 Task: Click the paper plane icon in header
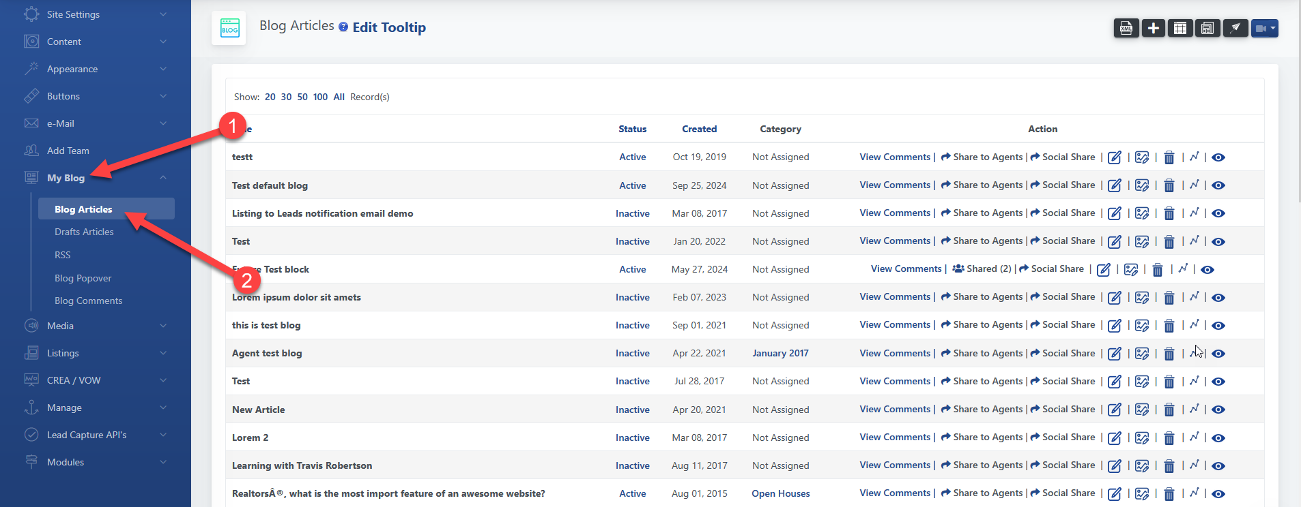click(1235, 28)
